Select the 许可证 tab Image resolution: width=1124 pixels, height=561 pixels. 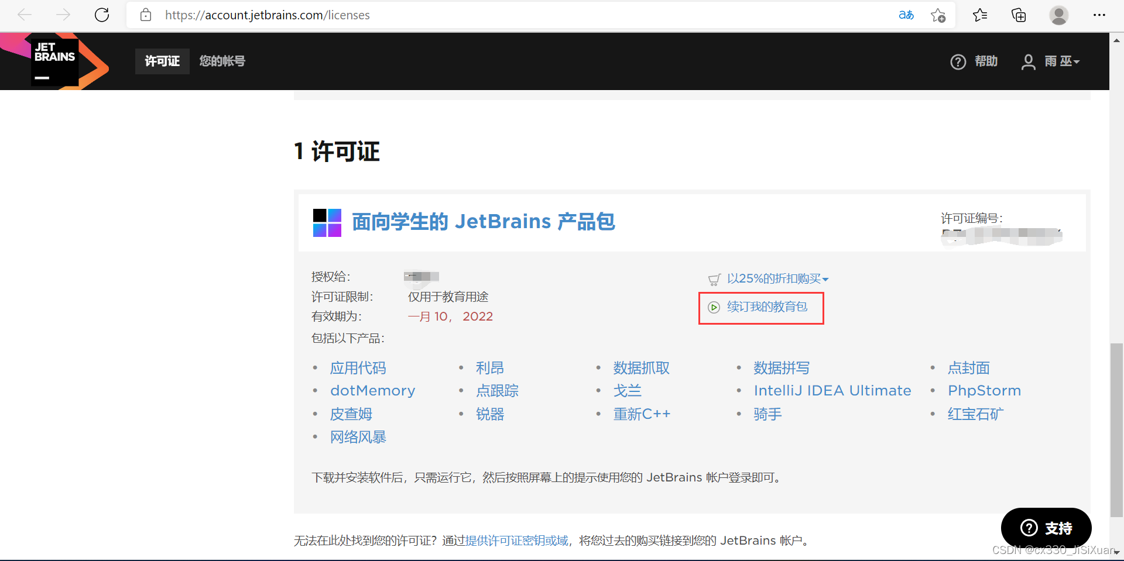162,61
